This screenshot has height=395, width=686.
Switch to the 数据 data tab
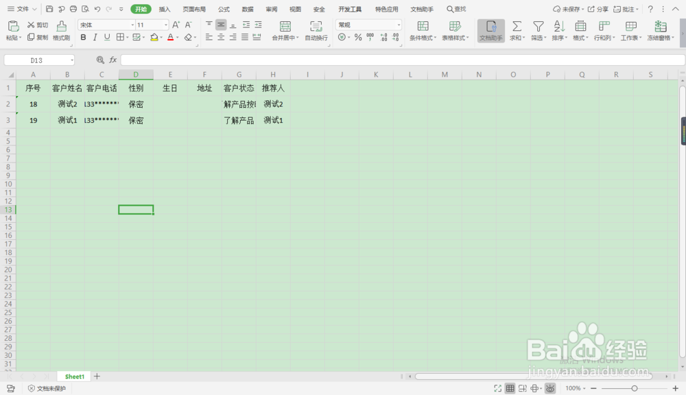pos(248,9)
